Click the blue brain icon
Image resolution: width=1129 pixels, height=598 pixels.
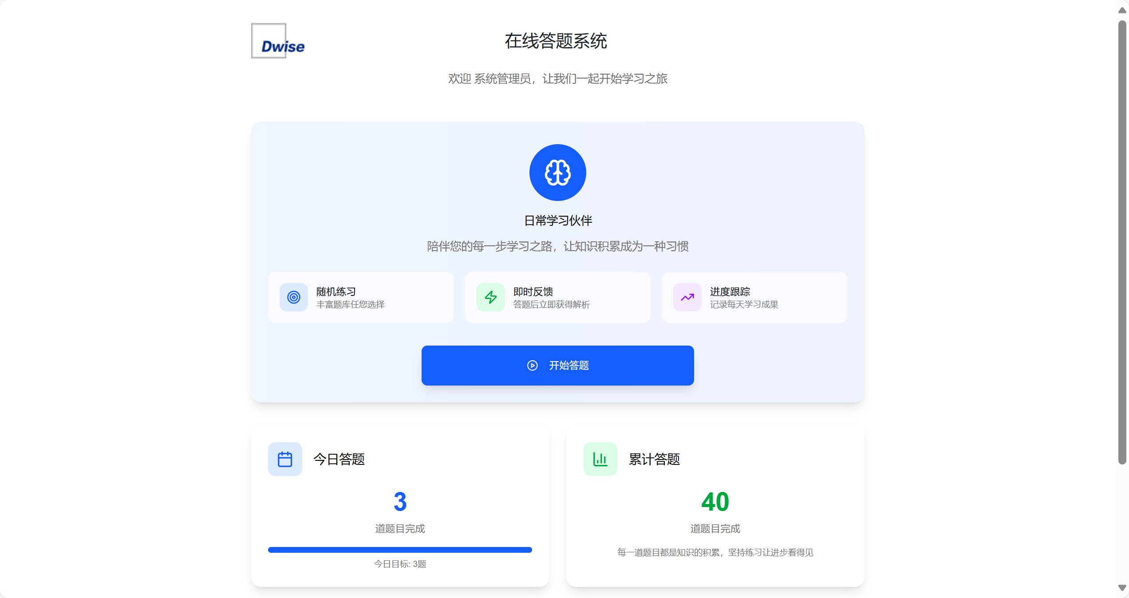coord(557,173)
